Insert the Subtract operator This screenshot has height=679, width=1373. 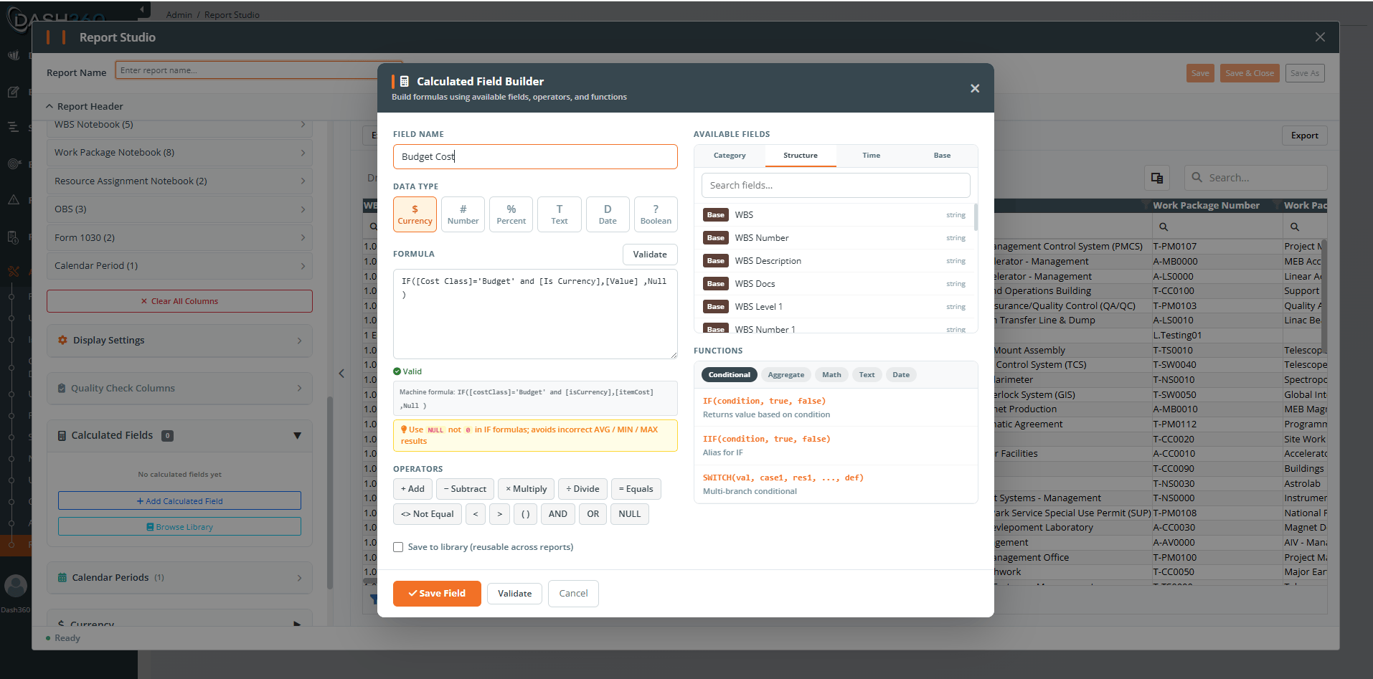coord(465,489)
